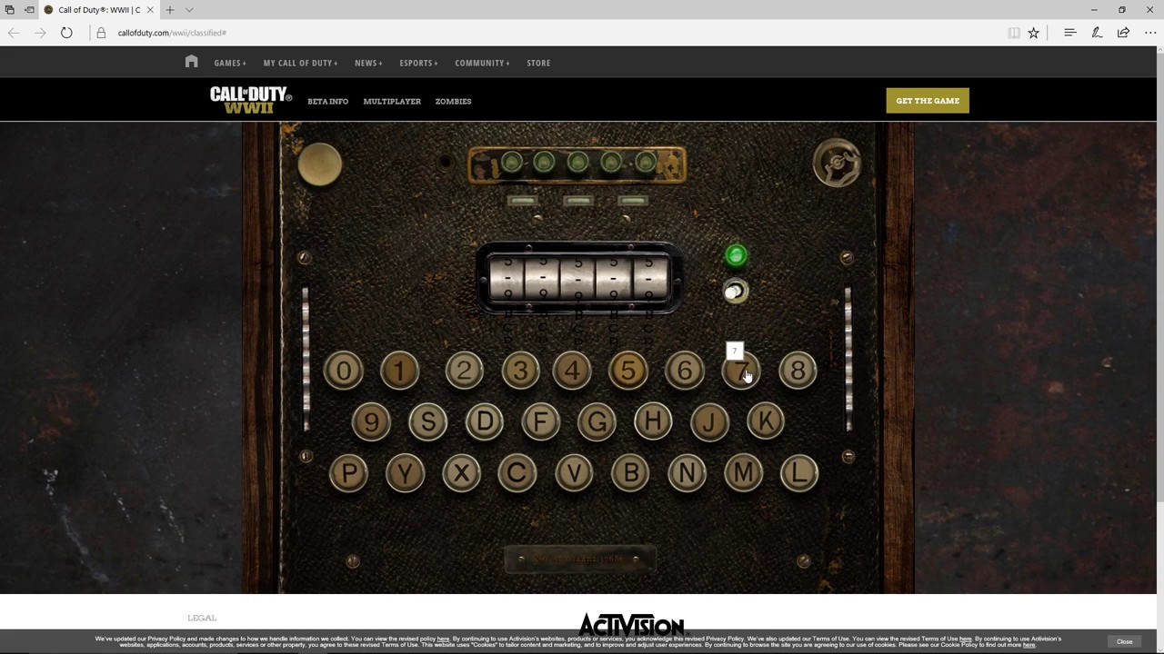This screenshot has width=1164, height=654.
Task: Click the LEGAL link in footer
Action: (202, 618)
